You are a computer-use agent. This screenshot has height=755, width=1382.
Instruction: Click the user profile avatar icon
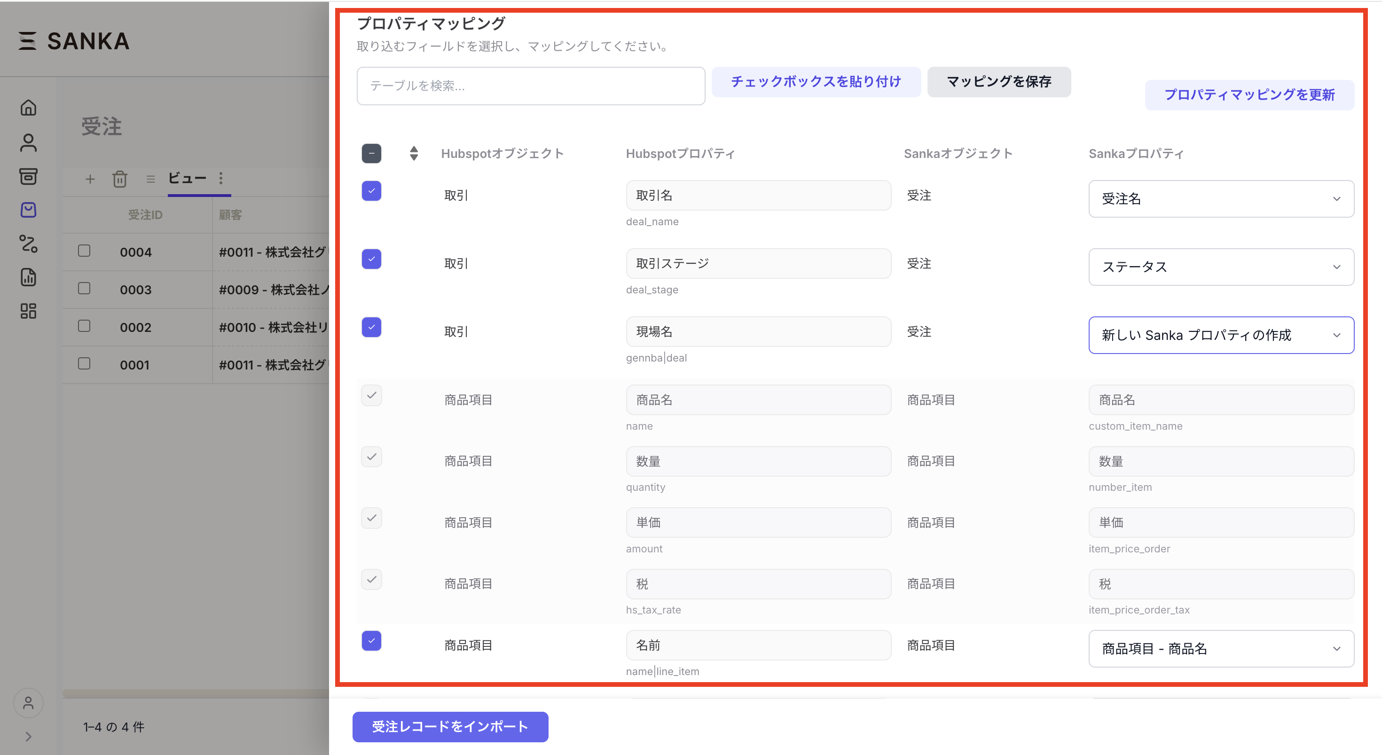click(28, 703)
